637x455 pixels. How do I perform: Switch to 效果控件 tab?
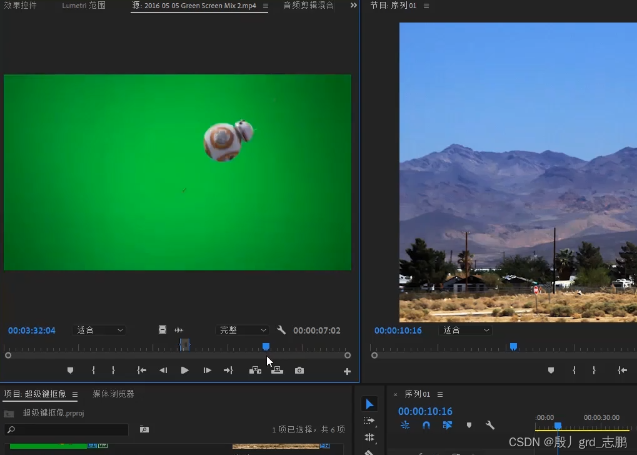(20, 5)
